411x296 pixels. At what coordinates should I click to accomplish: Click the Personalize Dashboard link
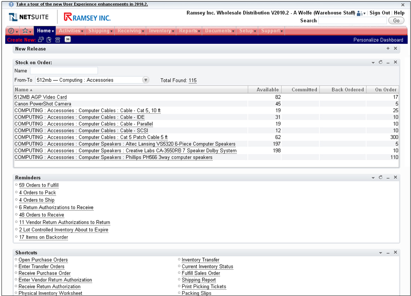[378, 40]
